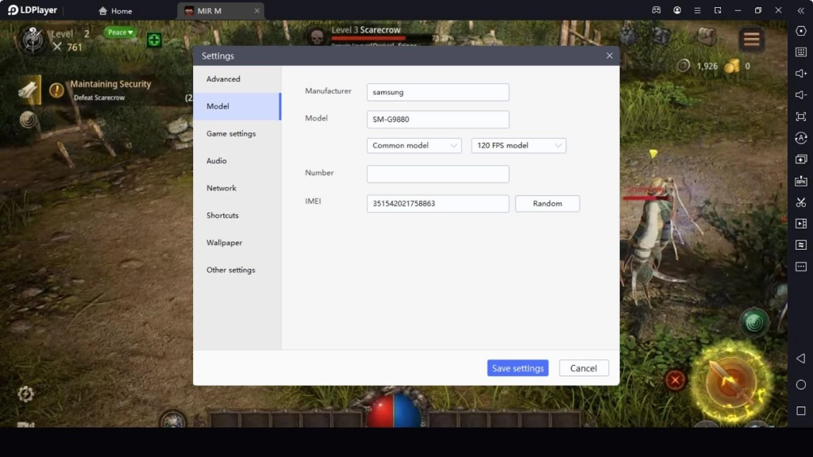Open the Common model dropdown
813x457 pixels.
tap(414, 145)
